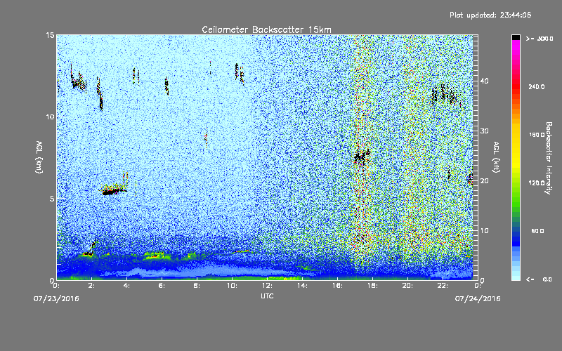
Task: Click the '<= 0.0' colorbar minimum label
Action: (x=540, y=279)
